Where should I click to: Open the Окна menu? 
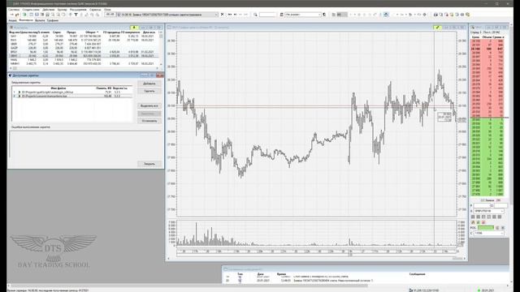[107, 10]
